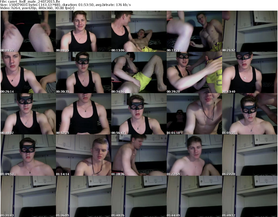The width and height of the screenshot is (278, 217).
Task: Click the duration value 01:53:50
Action: [86, 5]
